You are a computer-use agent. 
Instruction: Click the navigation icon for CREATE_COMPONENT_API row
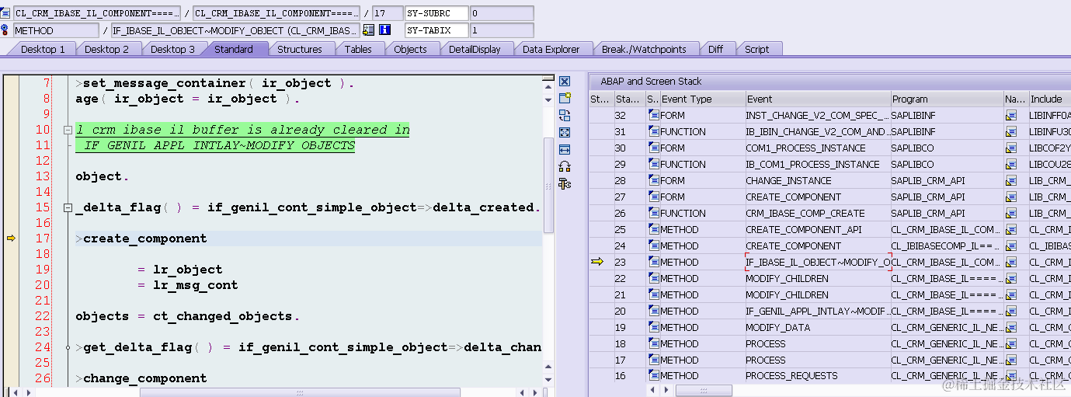point(1010,229)
